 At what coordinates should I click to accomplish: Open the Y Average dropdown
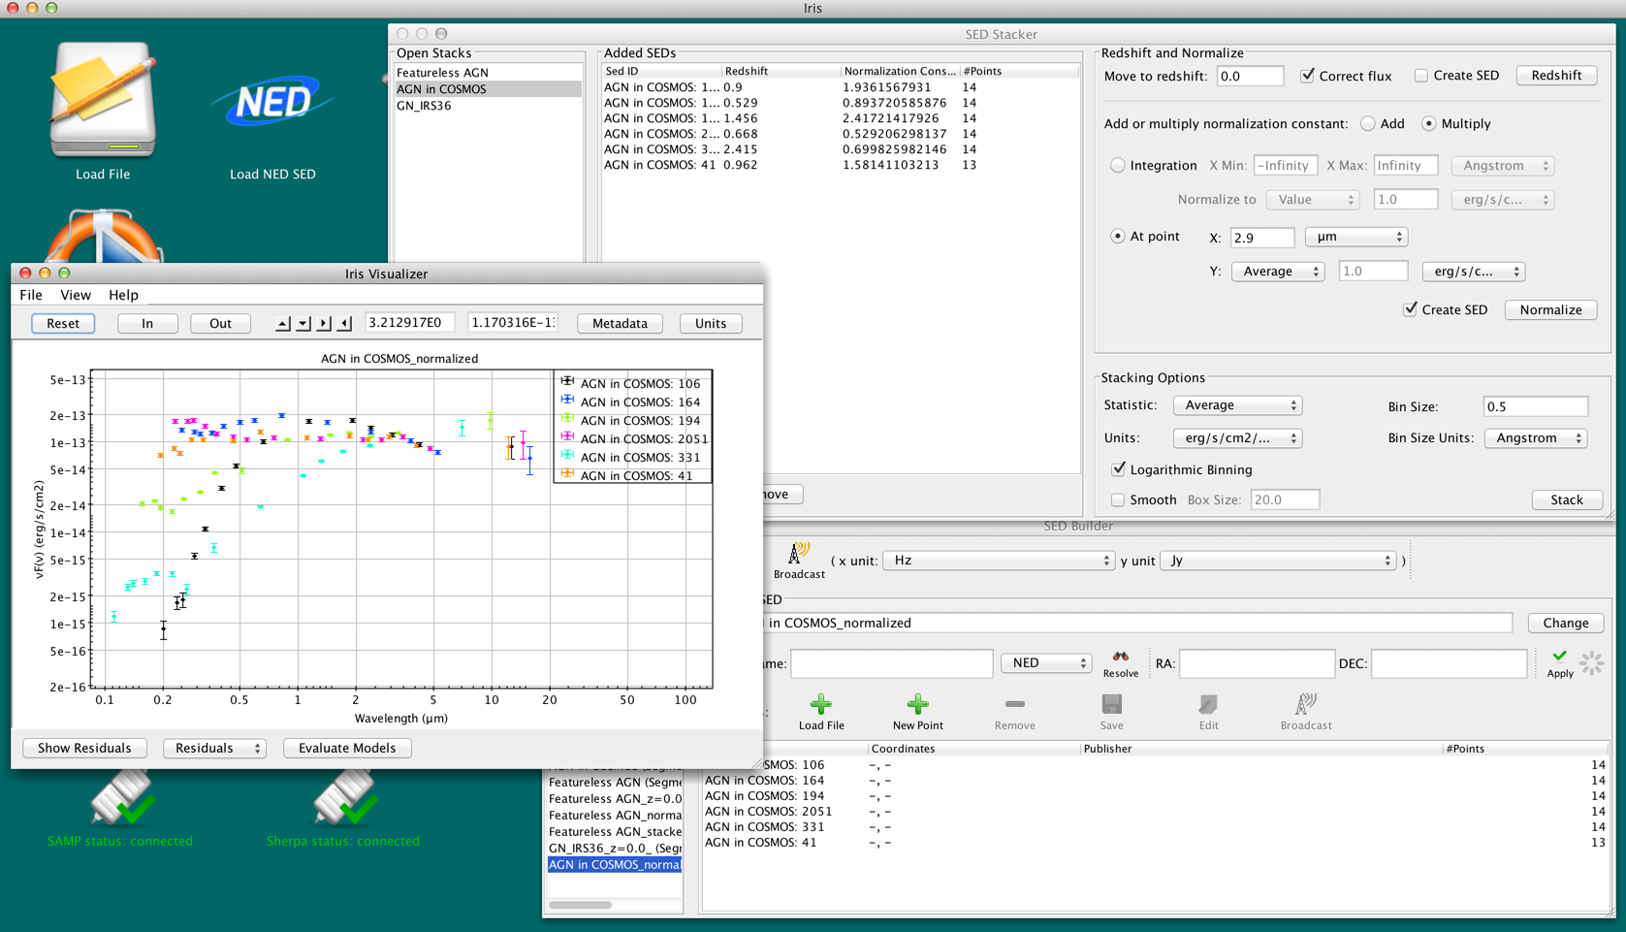pos(1278,272)
